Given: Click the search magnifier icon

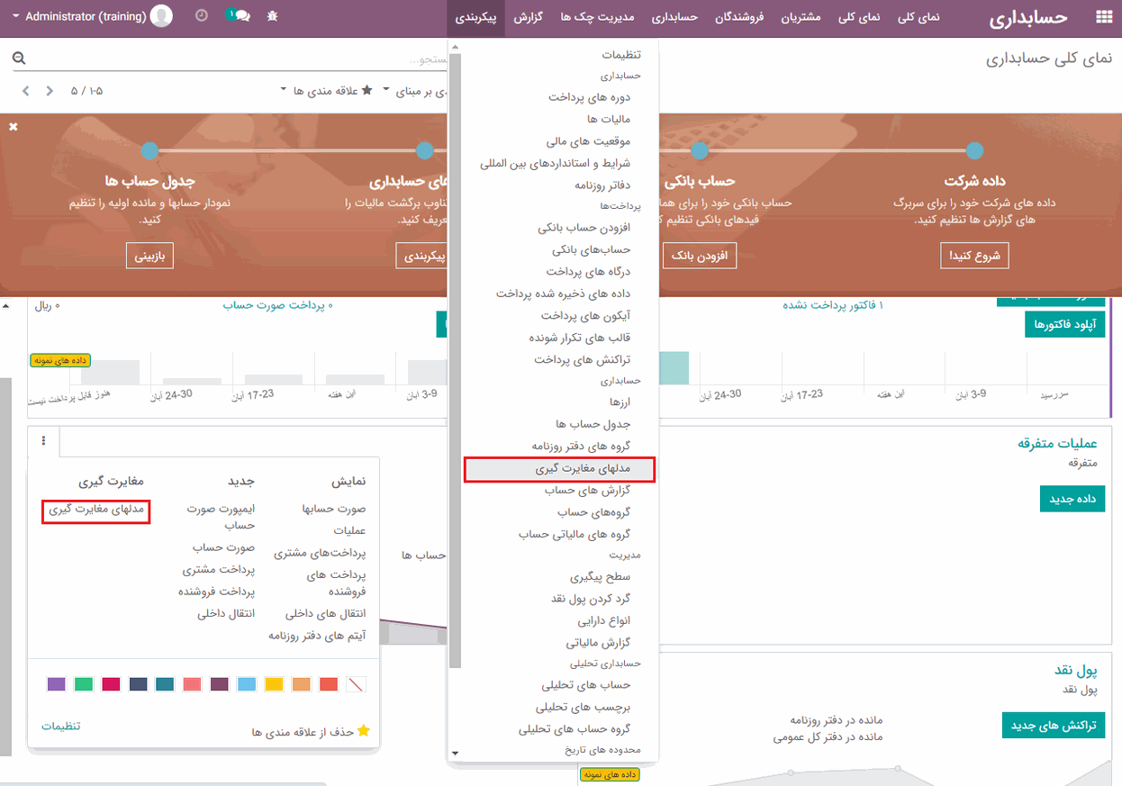Looking at the screenshot, I should point(19,59).
